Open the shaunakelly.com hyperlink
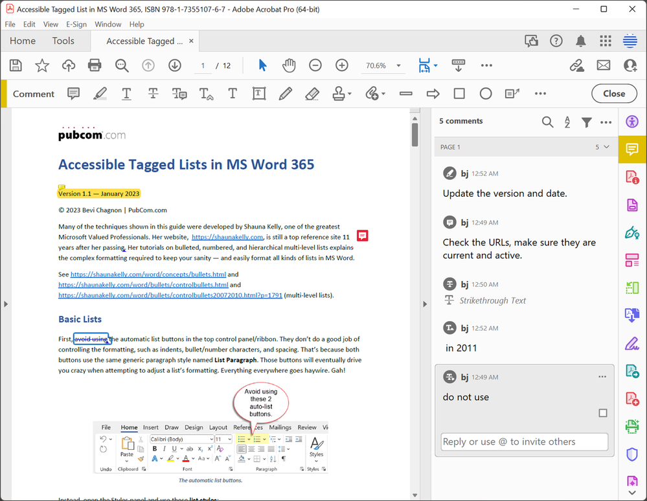The width and height of the screenshot is (647, 501). [x=227, y=237]
